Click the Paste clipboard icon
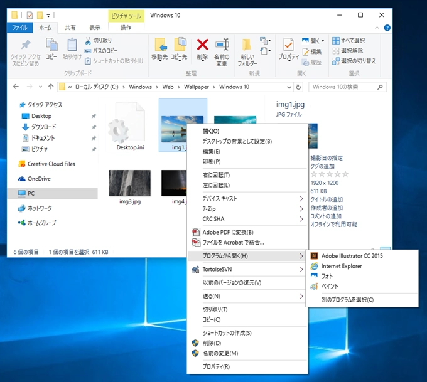Screen dimensions: 427x382 (72, 45)
